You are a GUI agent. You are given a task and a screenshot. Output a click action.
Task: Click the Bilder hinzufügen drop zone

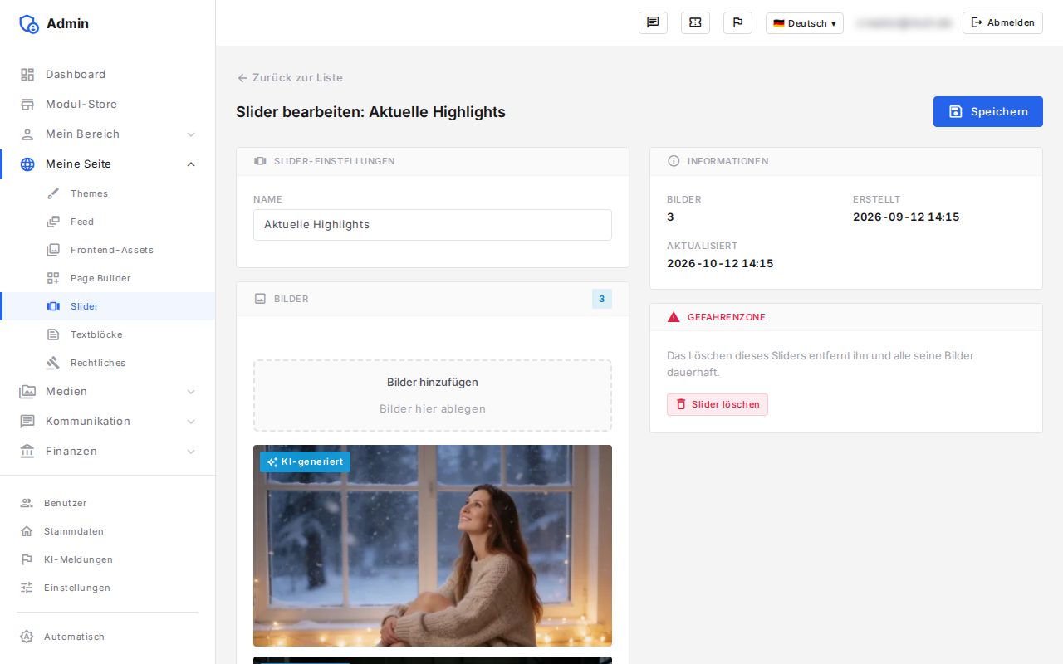(433, 395)
